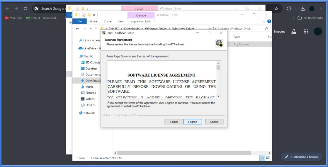Screen dimensions: 328x167
Task: Refresh the Windows_Driver folder
Action: point(214,29)
